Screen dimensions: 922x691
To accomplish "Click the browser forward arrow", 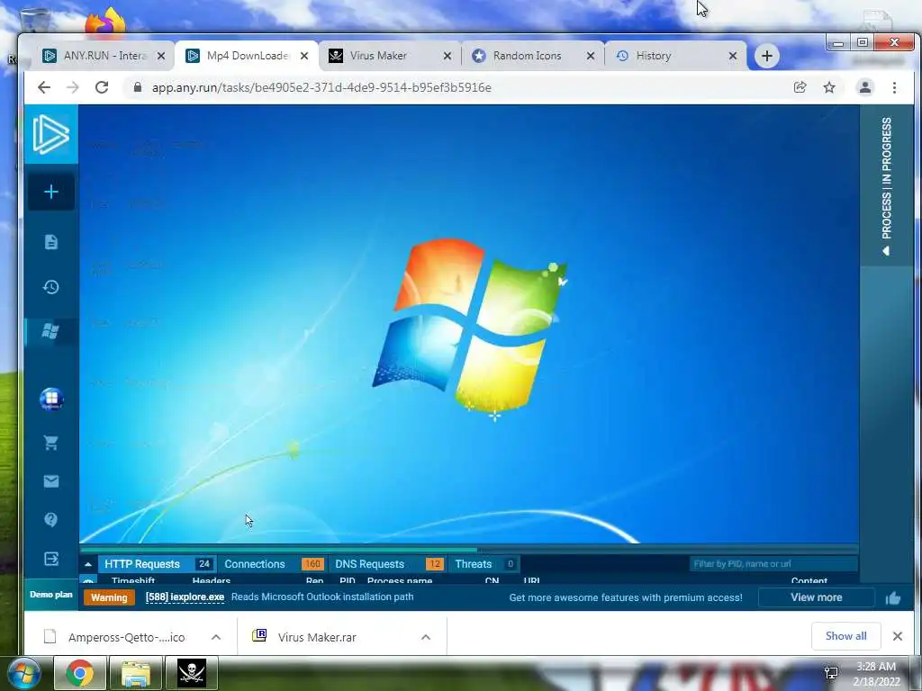I will click(72, 87).
